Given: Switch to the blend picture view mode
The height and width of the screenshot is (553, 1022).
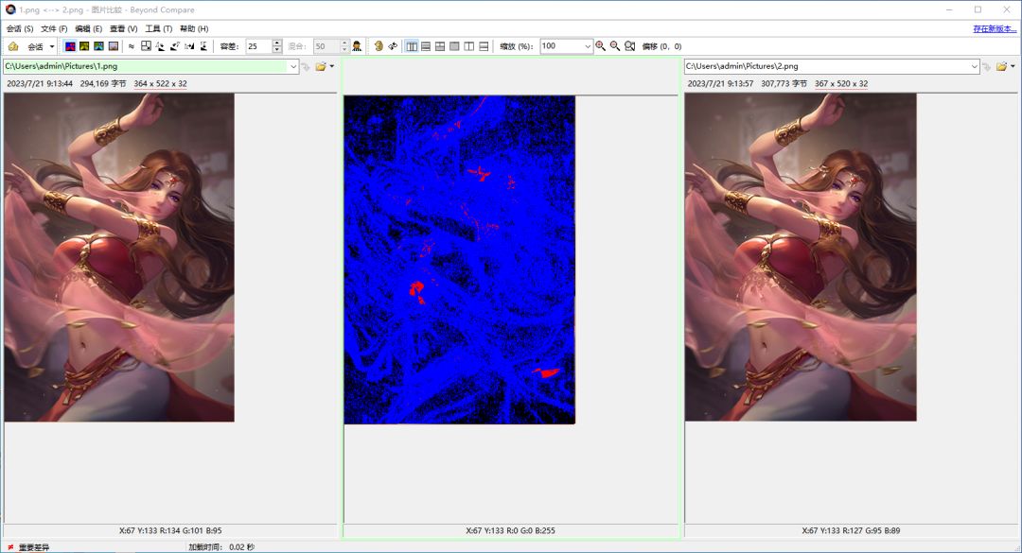Looking at the screenshot, I should click(x=114, y=46).
